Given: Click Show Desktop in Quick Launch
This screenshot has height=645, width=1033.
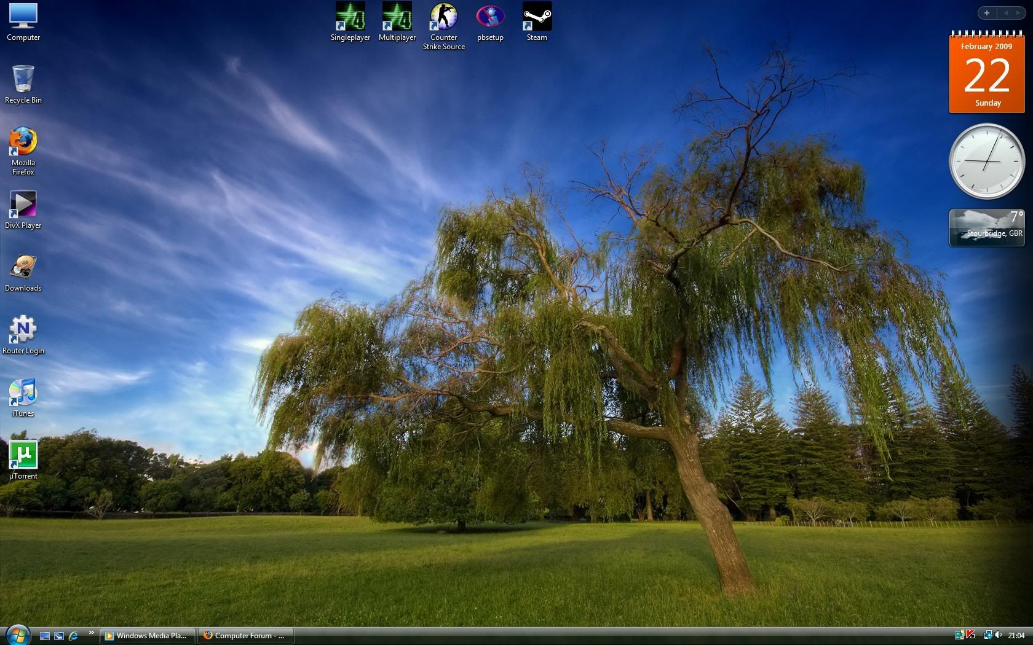Looking at the screenshot, I should click(x=45, y=636).
